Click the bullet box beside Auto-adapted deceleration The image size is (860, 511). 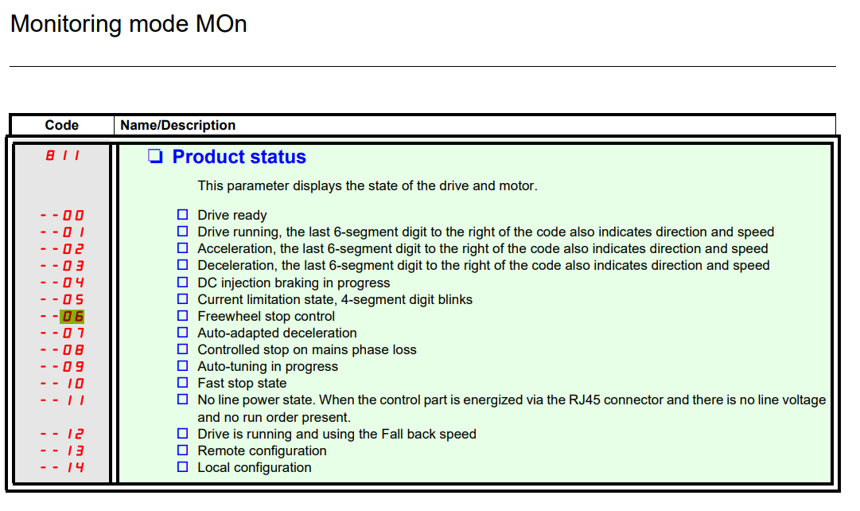point(183,333)
